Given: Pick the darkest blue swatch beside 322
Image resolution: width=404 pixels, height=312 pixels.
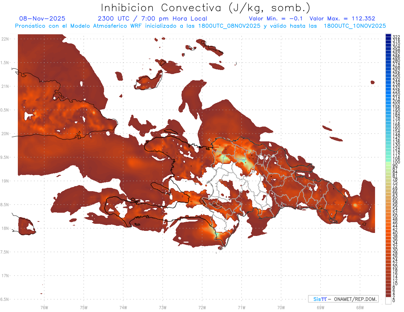Looking at the screenshot, I should pyautogui.click(x=388, y=36).
